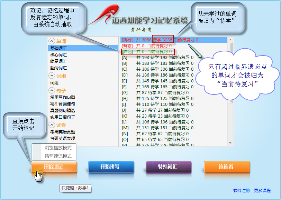The height and width of the screenshot is (200, 281).
Task: Collapse the 句子 section chevron
Action: click(52, 90)
